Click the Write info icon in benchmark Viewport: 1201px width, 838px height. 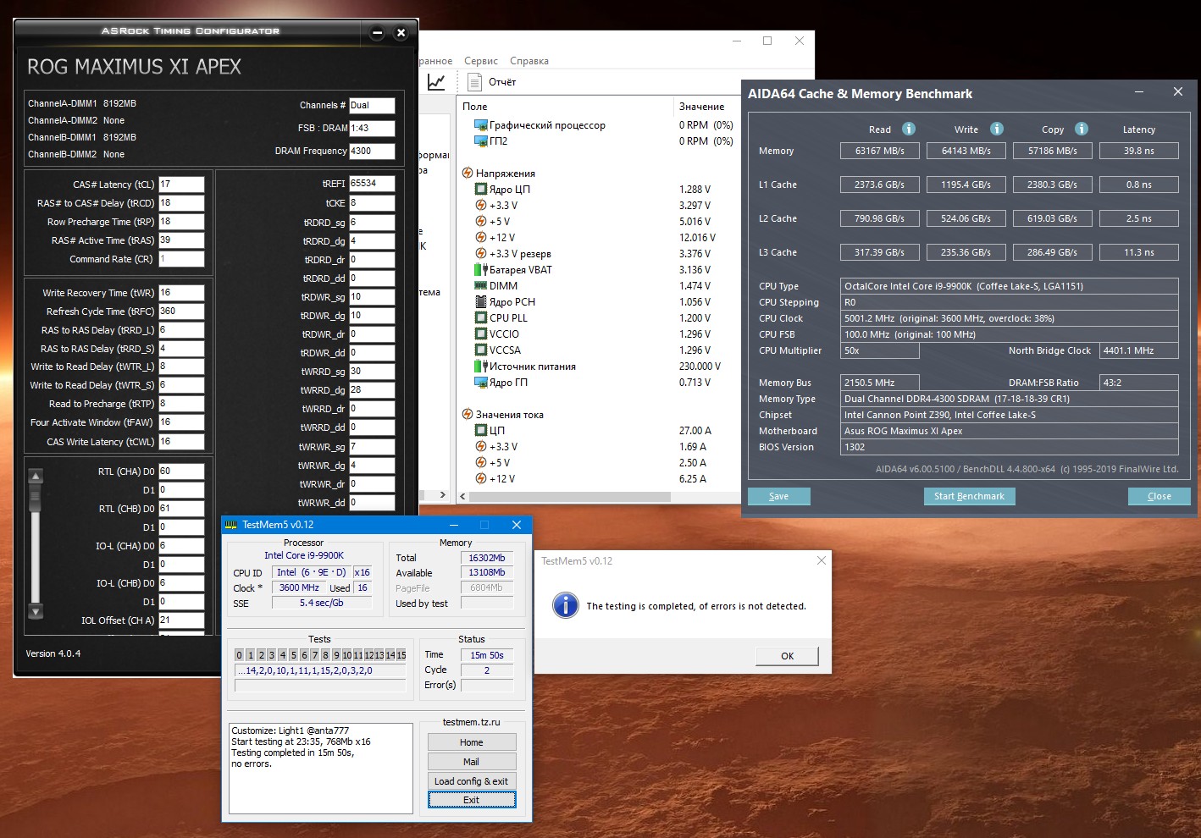(997, 129)
